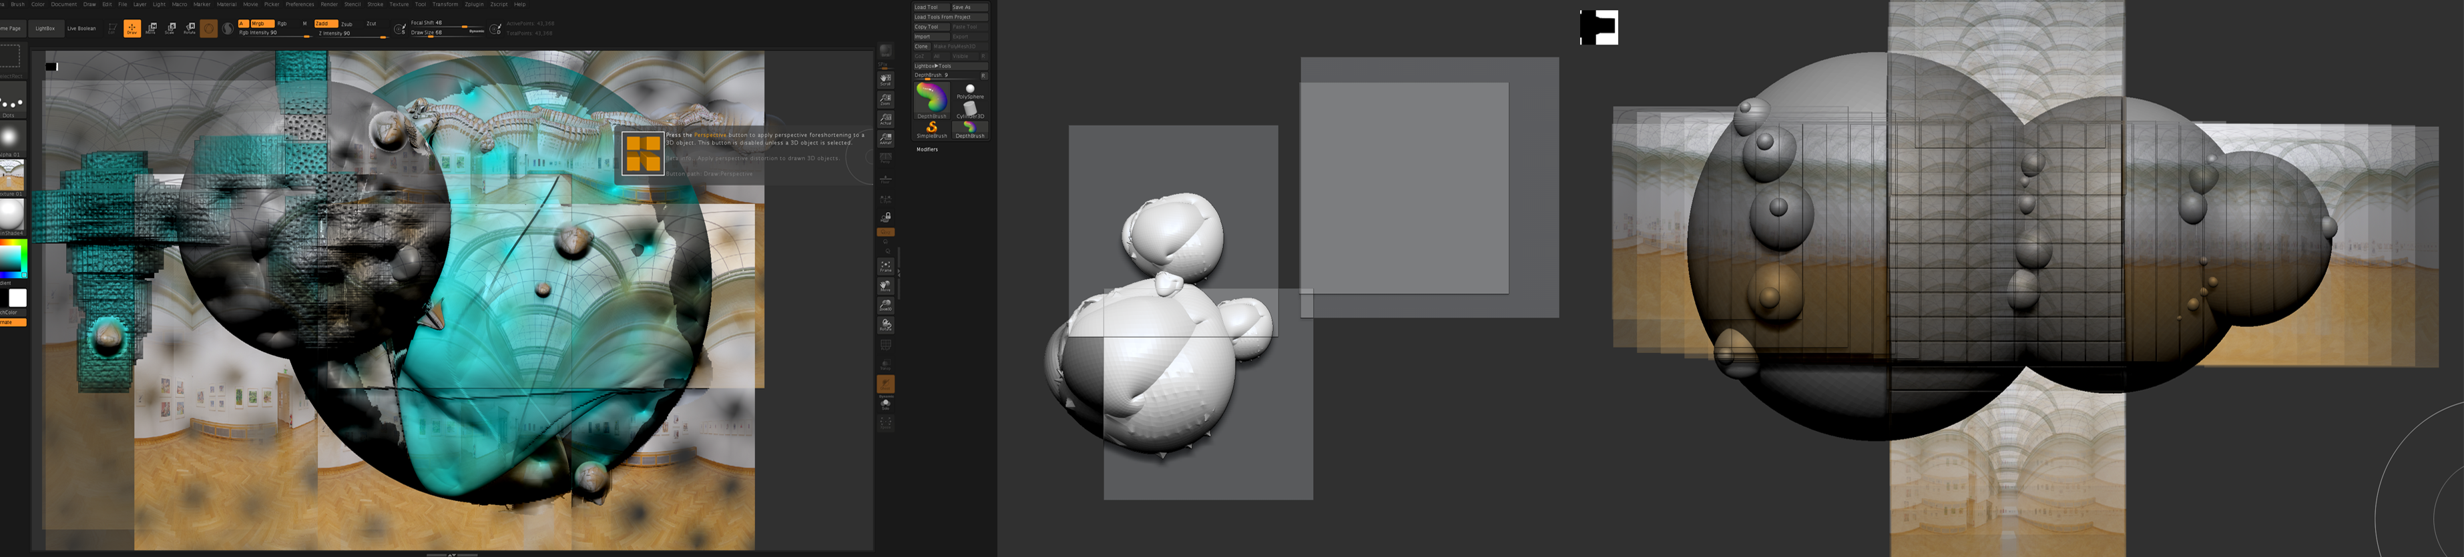Click the Actual size icon
Viewport: 2464px width, 557px height.
click(x=886, y=119)
